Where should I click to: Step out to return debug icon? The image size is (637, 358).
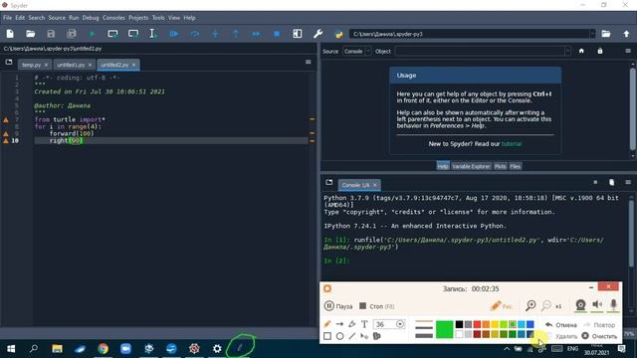tap(236, 34)
